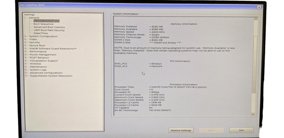This screenshot has width=284, height=138.
Task: Open UEFI Boot Path Security
Action: [49, 30]
